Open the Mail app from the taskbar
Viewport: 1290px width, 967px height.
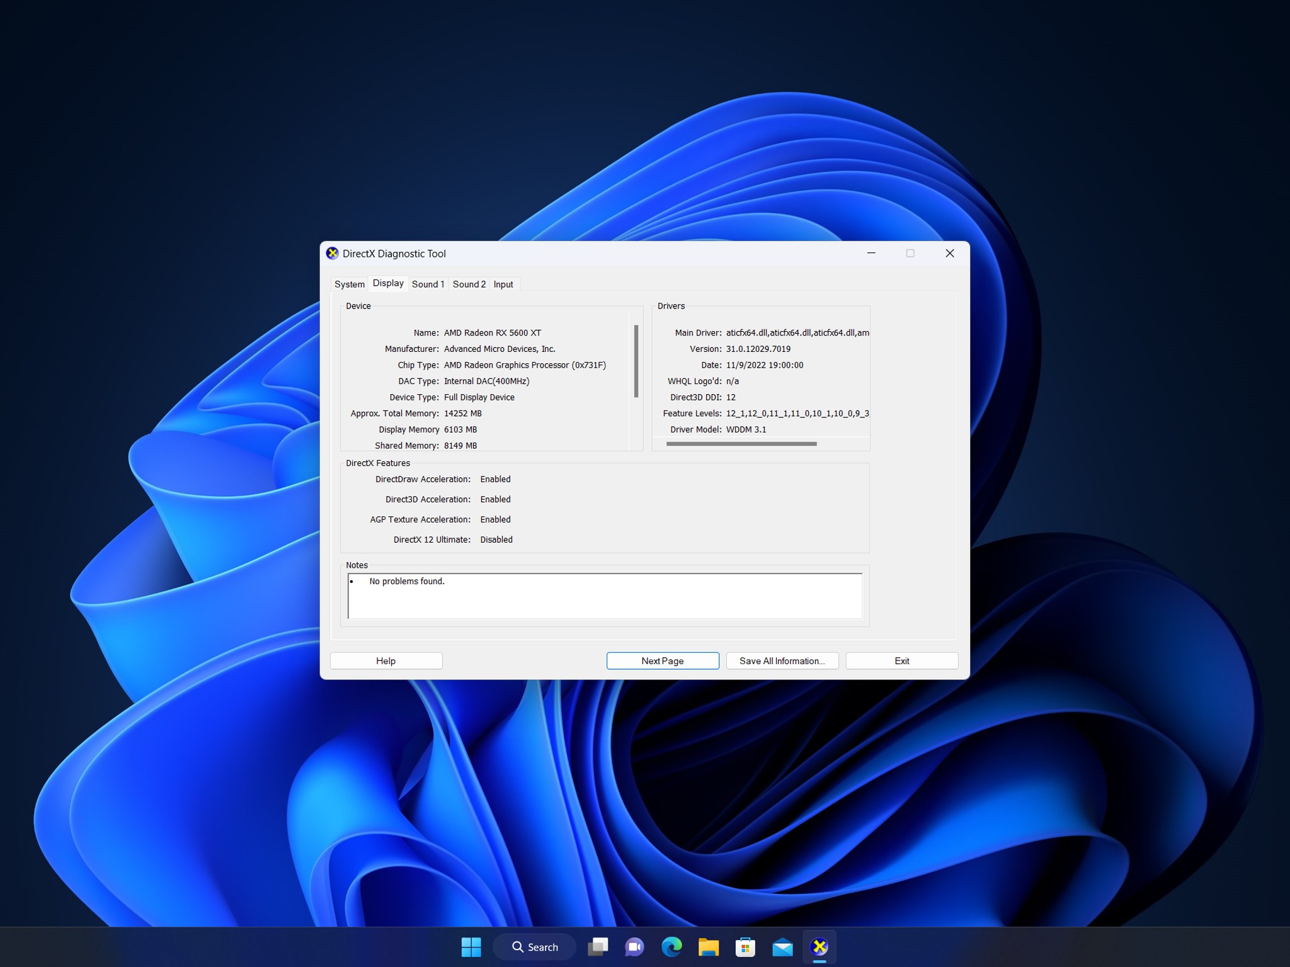coord(782,947)
